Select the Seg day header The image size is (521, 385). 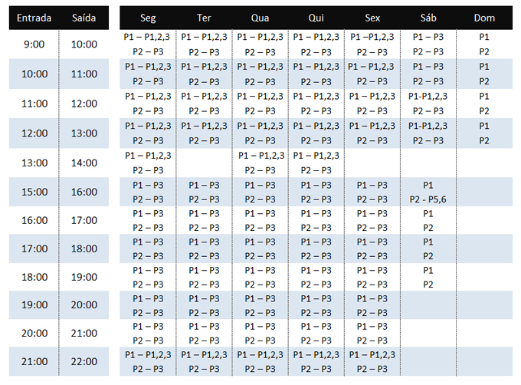pyautogui.click(x=148, y=18)
